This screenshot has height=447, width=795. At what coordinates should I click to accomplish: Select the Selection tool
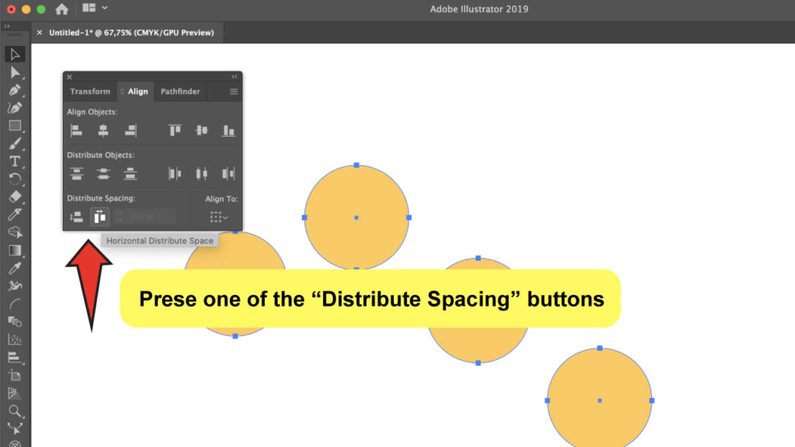[x=16, y=54]
